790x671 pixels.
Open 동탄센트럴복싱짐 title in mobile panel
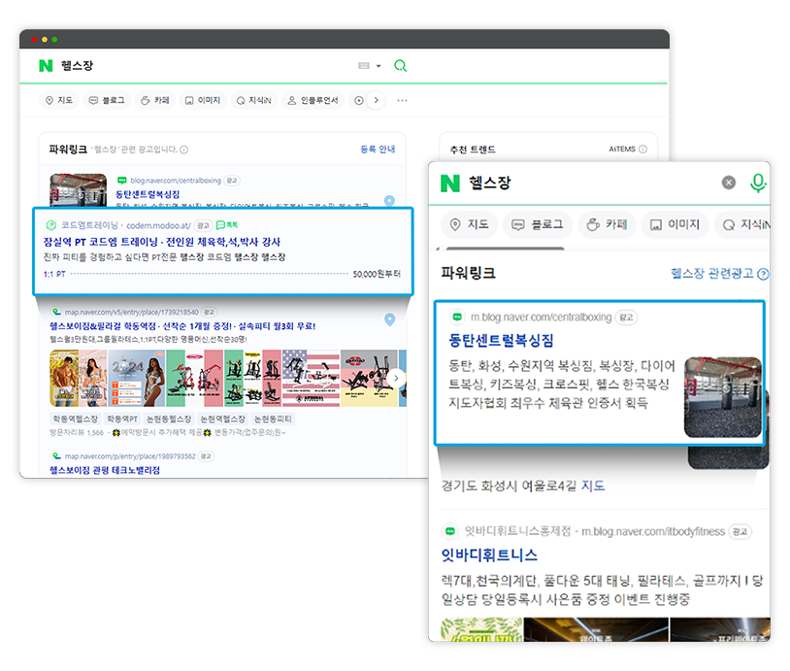(502, 340)
